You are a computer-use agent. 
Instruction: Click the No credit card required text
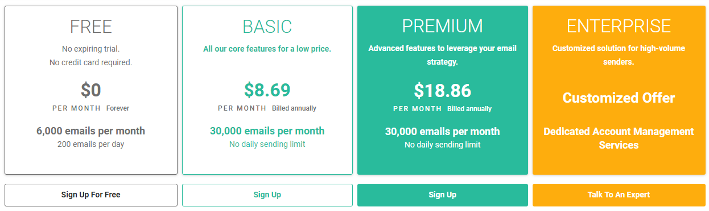tap(91, 62)
